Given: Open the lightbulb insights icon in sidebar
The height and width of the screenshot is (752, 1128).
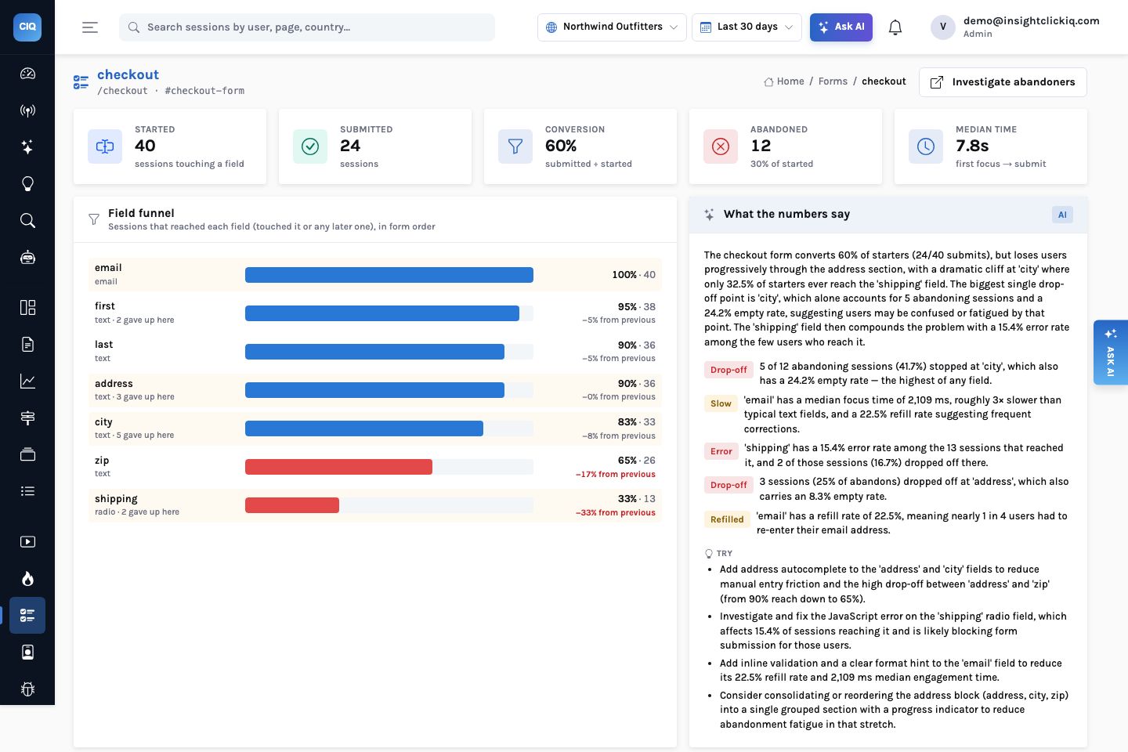Looking at the screenshot, I should (27, 184).
